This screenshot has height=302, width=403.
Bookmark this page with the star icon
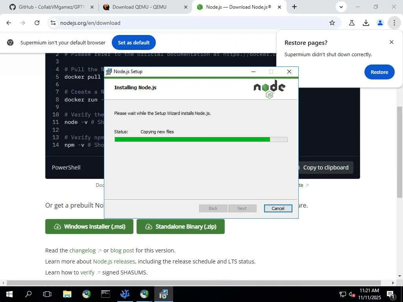point(332,23)
